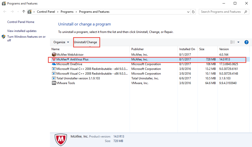Open the view options dropdown arrow
This screenshot has width=252, height=147.
tap(238, 42)
